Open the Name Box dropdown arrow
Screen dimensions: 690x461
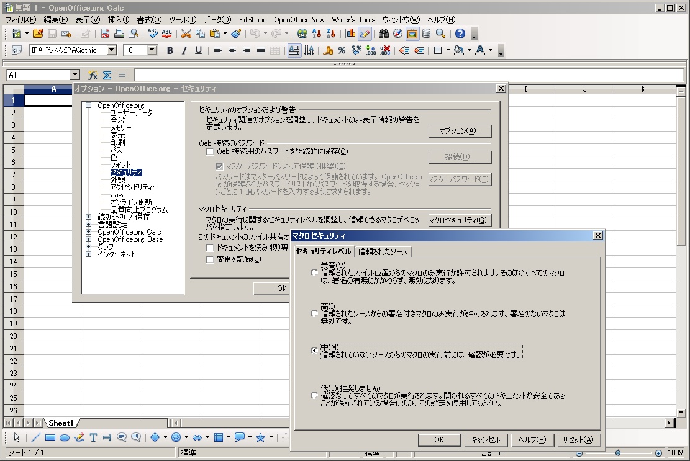[75, 75]
